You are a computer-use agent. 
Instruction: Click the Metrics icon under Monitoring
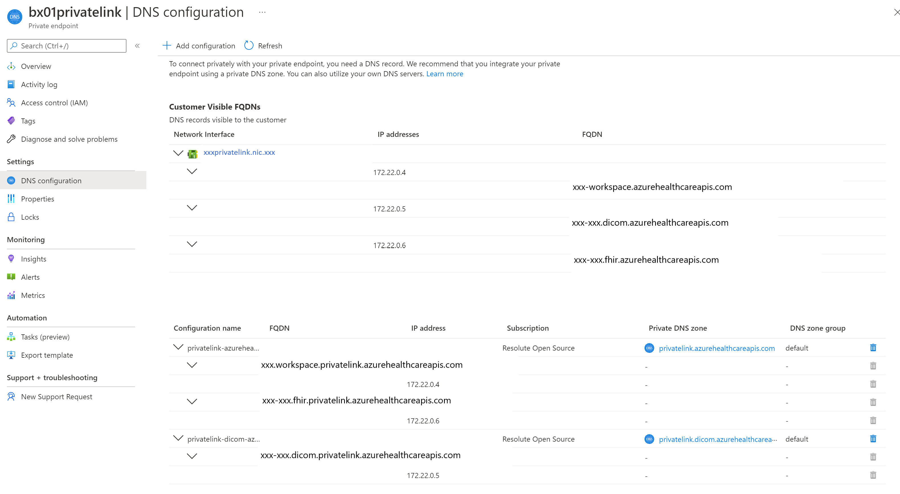[12, 295]
